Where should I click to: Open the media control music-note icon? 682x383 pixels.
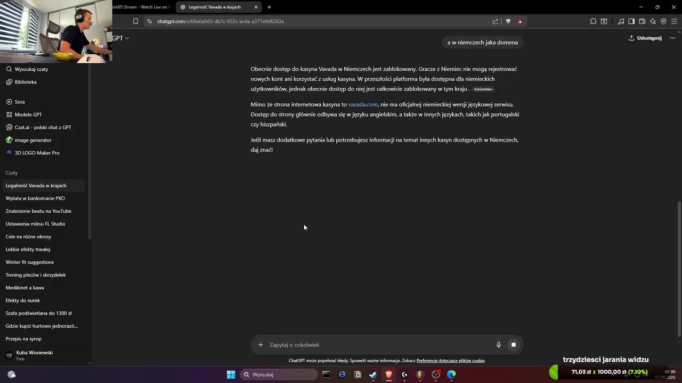click(x=621, y=21)
